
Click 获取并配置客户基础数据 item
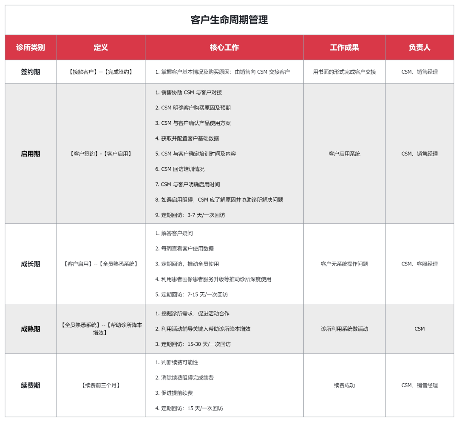click(187, 138)
